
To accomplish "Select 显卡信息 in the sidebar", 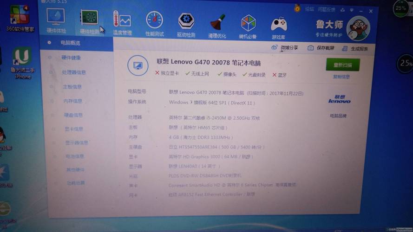I will click(x=74, y=129).
